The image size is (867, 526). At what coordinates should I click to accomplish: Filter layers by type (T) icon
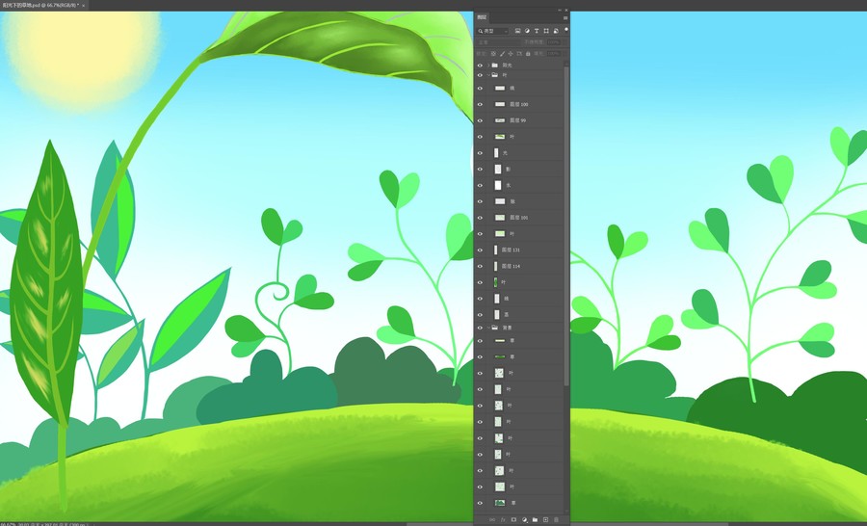pos(537,31)
